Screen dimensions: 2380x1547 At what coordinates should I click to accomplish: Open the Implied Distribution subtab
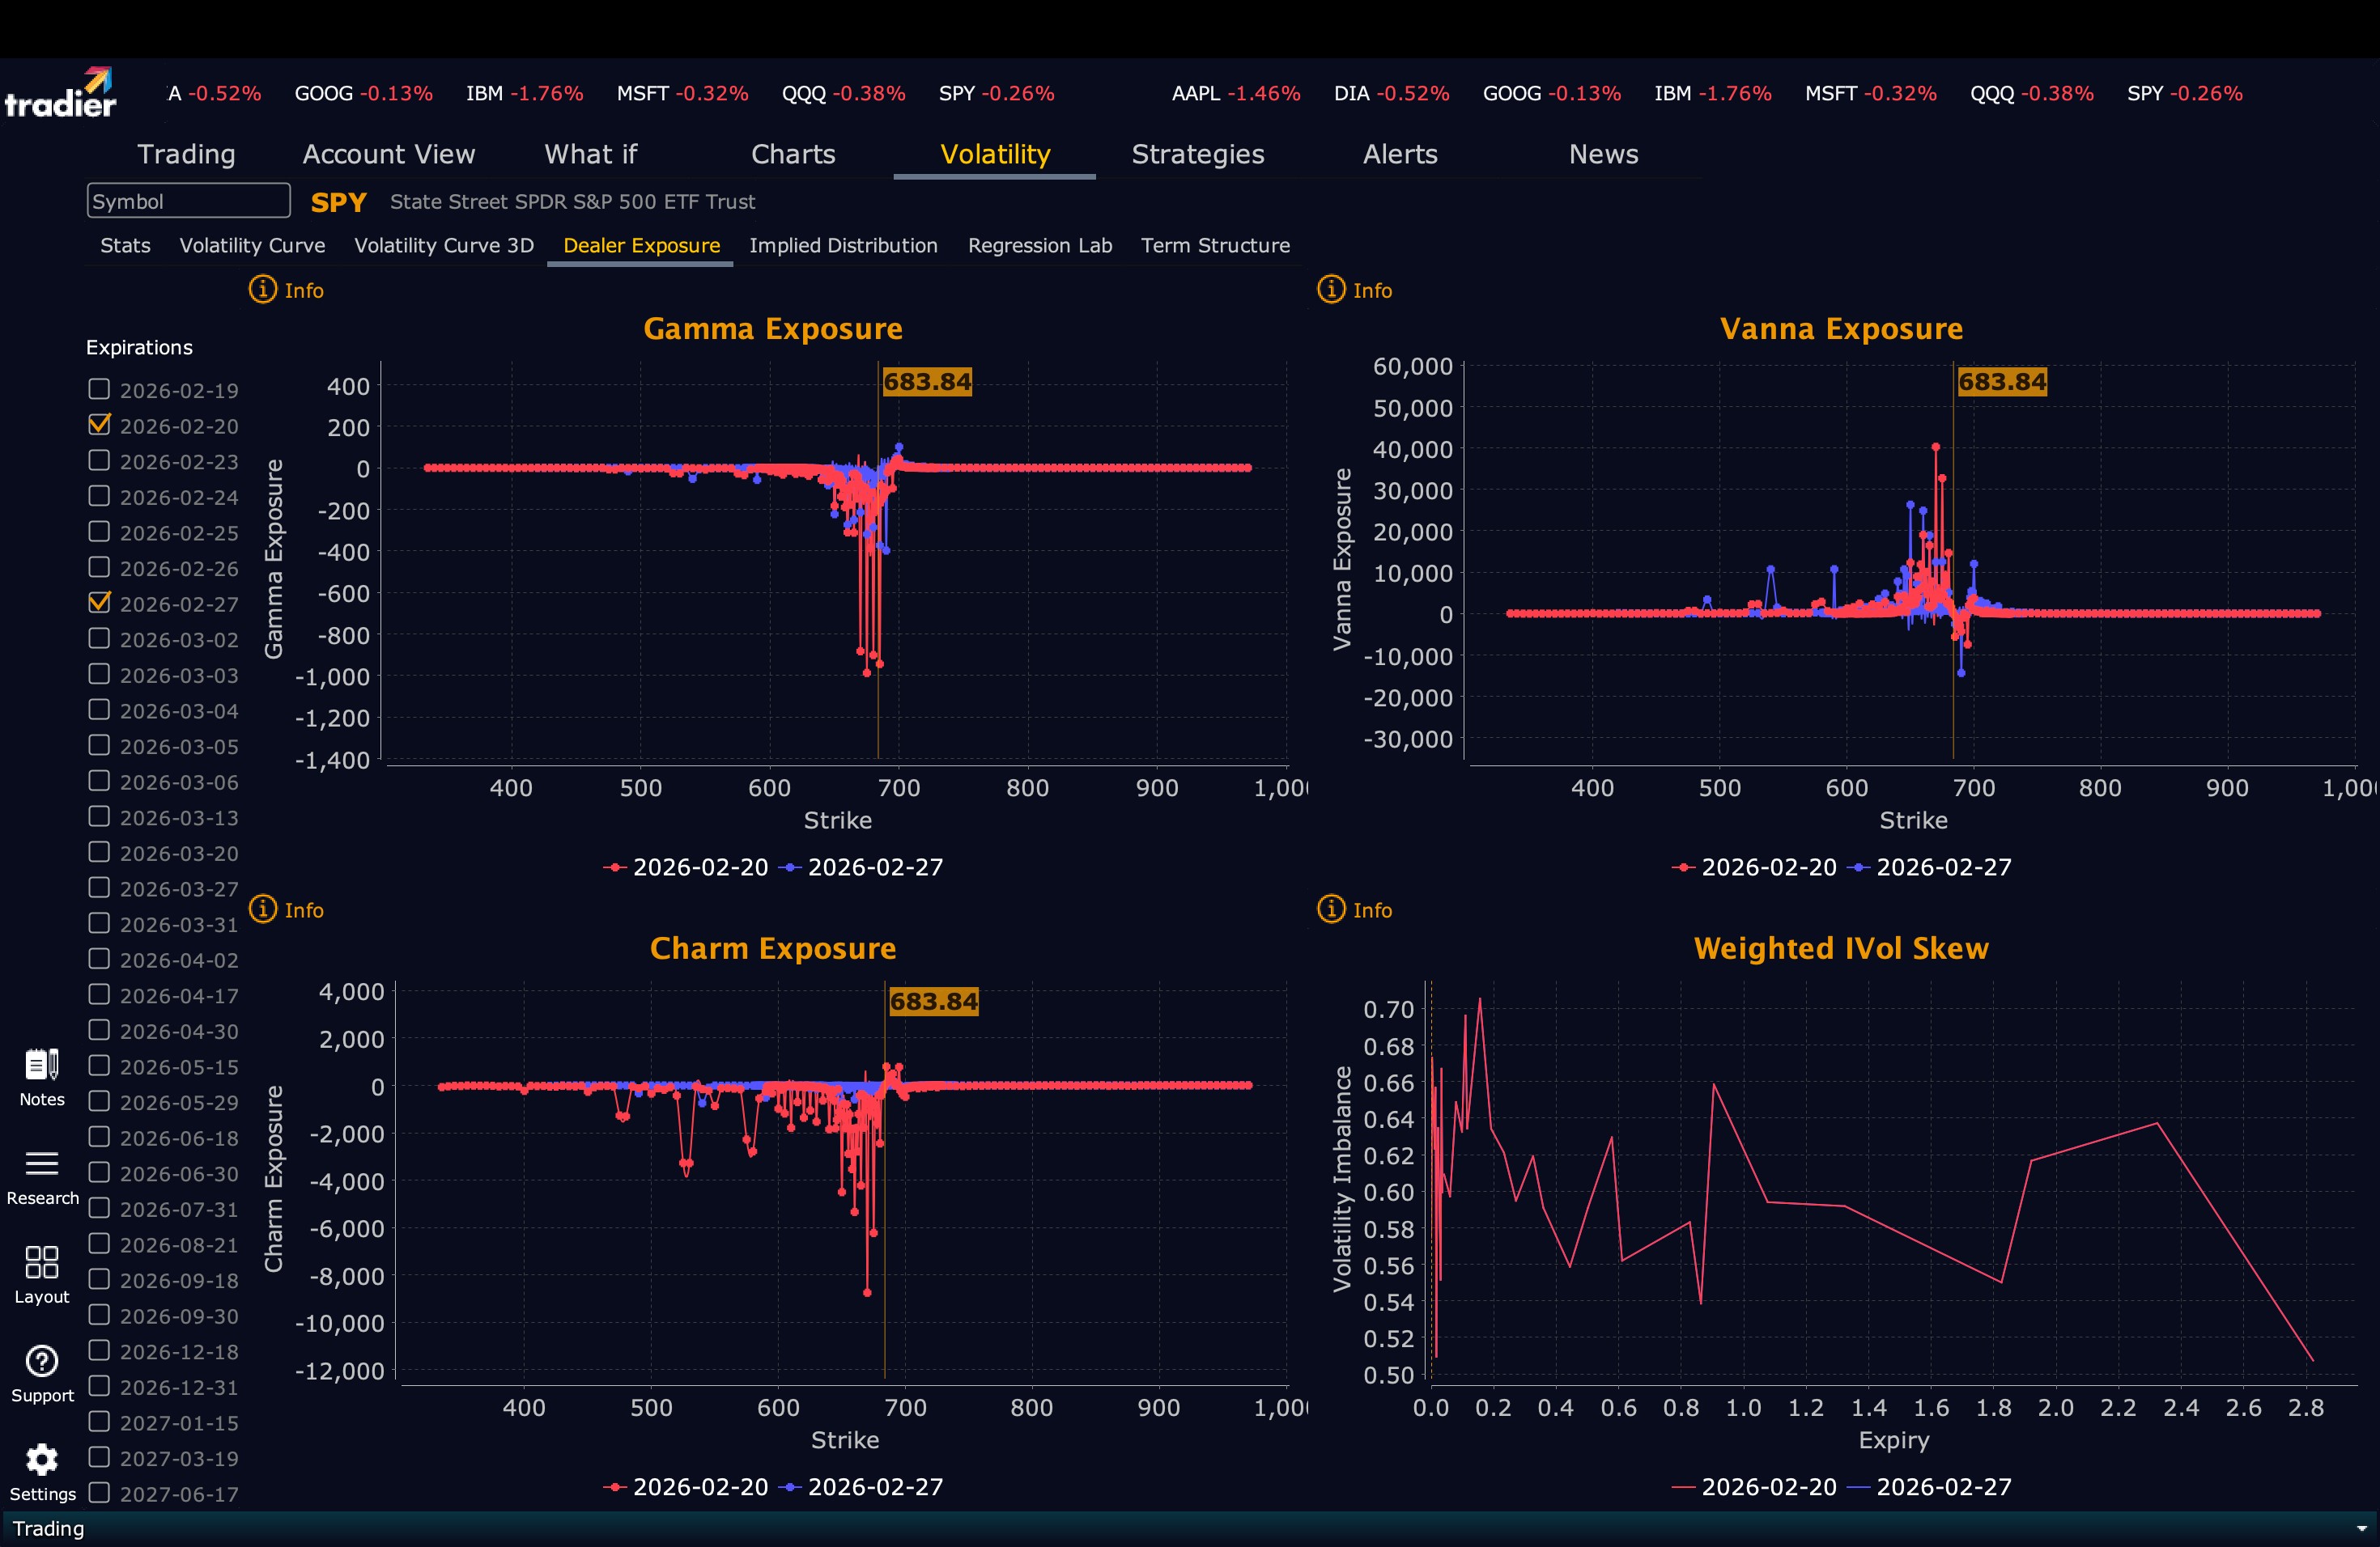(843, 246)
